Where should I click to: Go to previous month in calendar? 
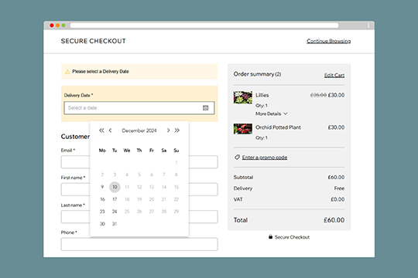pyautogui.click(x=110, y=131)
